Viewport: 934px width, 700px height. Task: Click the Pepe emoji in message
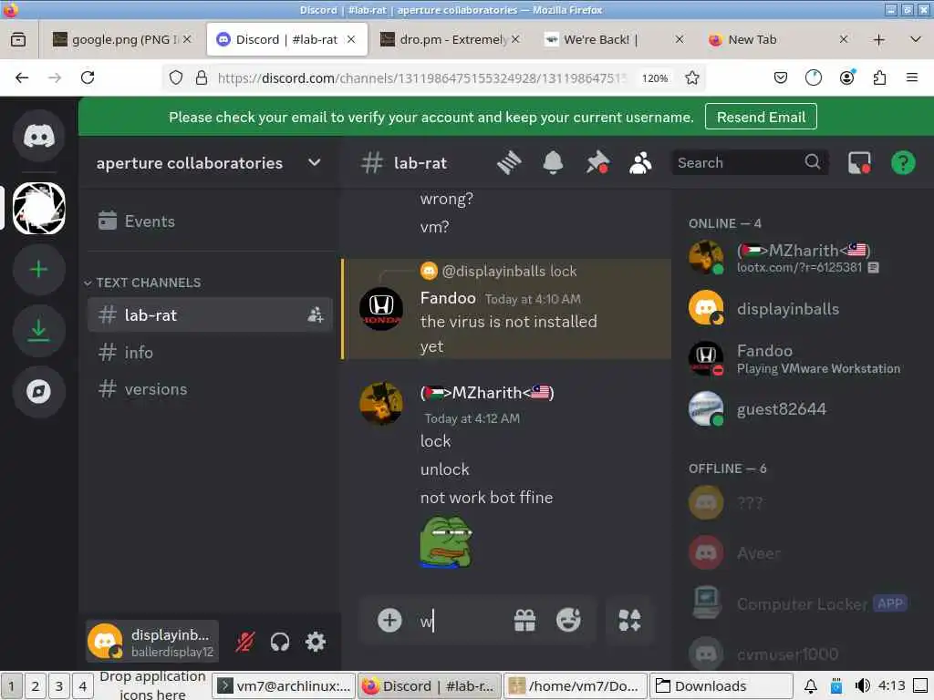click(x=446, y=541)
